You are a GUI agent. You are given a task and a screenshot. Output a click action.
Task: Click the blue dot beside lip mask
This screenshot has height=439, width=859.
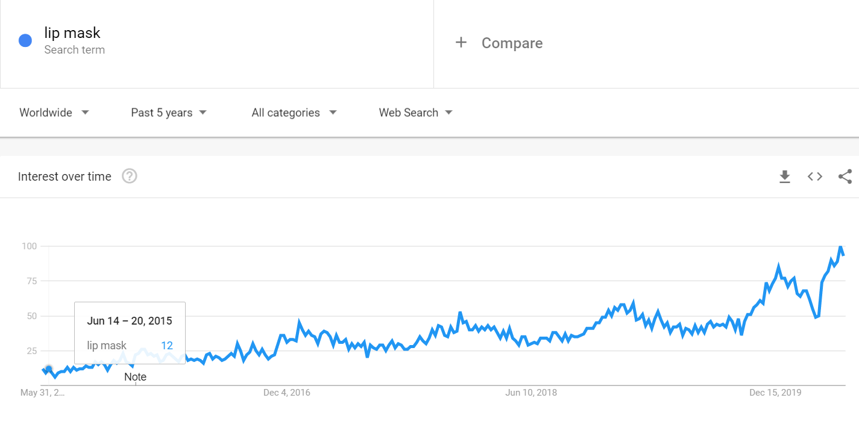pos(25,40)
